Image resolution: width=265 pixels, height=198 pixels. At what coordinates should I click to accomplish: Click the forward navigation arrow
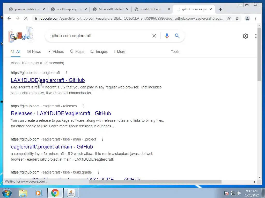(x=18, y=18)
